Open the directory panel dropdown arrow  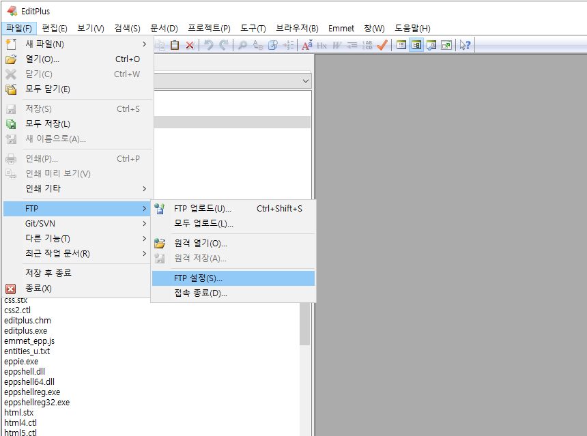(x=306, y=81)
